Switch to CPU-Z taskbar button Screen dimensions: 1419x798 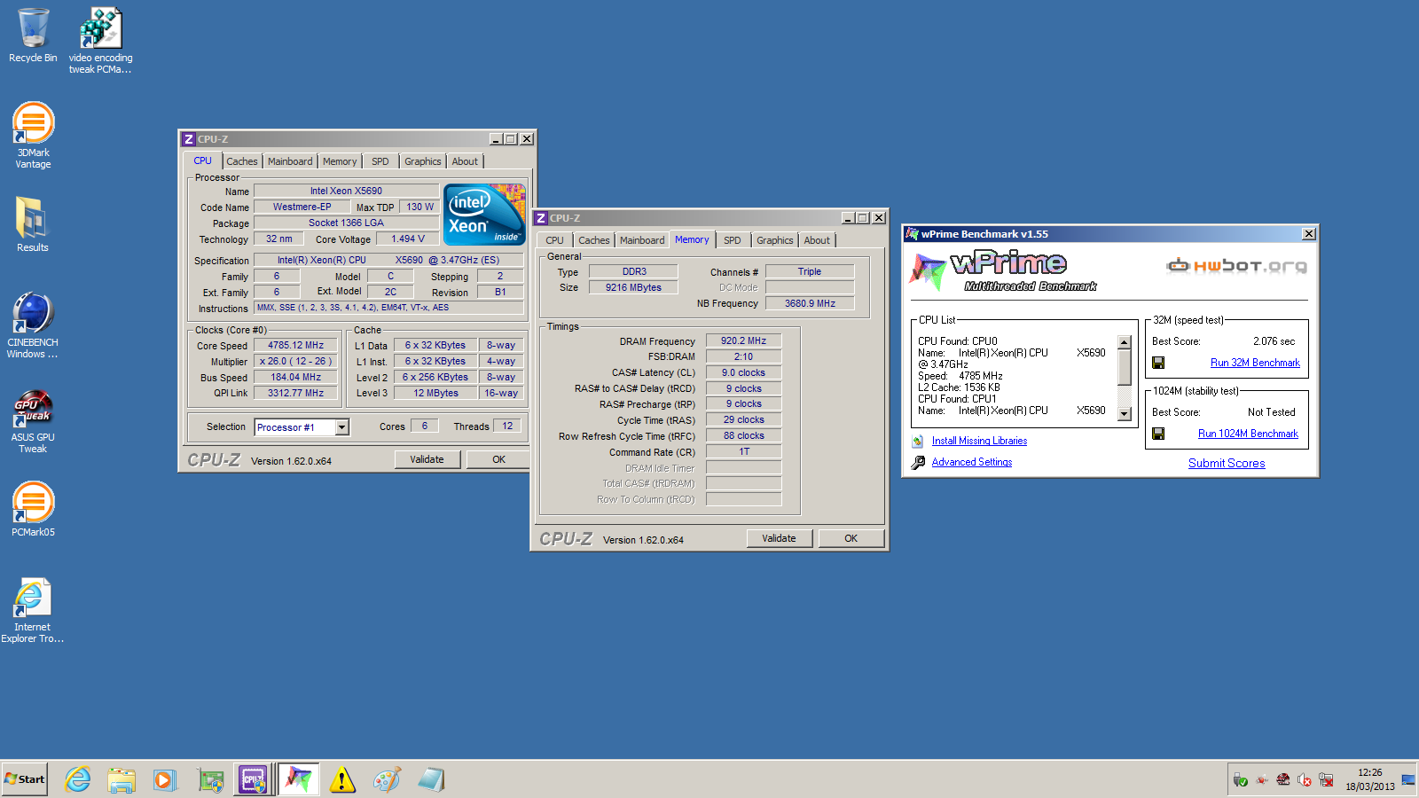point(254,779)
